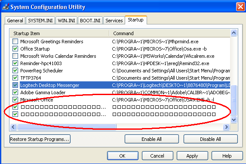
Task: Select the Microsoft Greetings Reminders row text
Action: tap(52, 42)
